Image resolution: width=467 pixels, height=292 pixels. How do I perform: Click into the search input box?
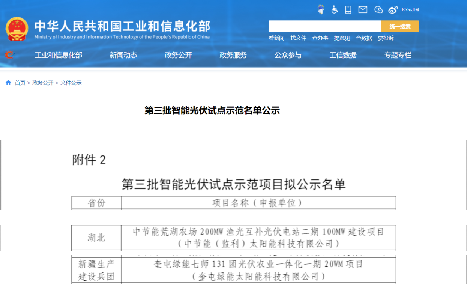click(x=325, y=26)
